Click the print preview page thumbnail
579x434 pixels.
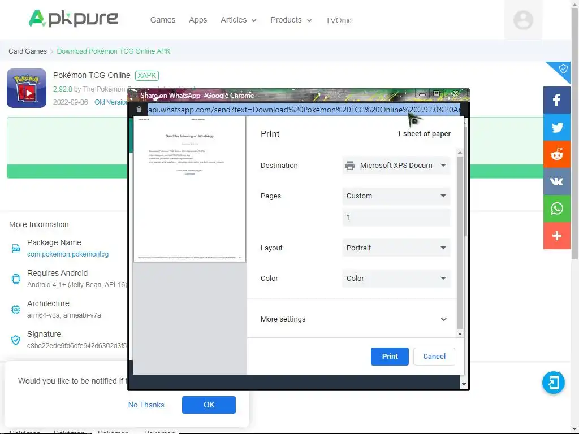pyautogui.click(x=189, y=189)
